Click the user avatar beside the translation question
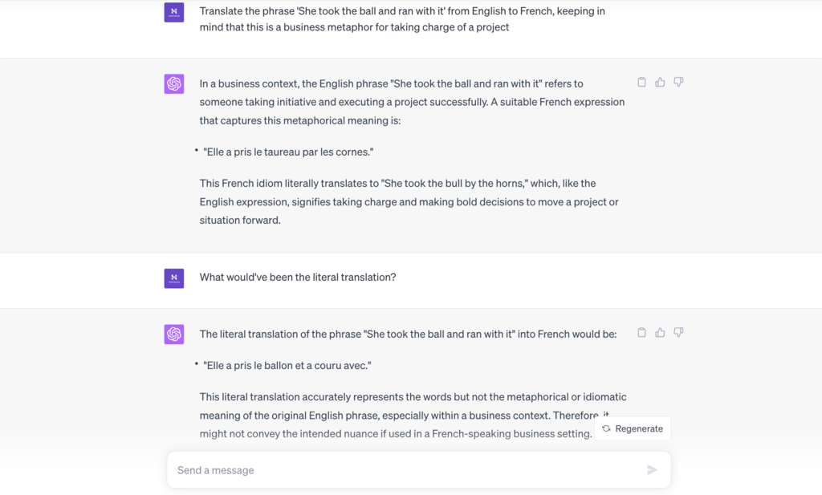This screenshot has height=495, width=822. [173, 12]
